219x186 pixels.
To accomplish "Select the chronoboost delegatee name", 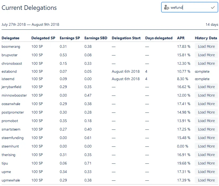I will (12, 63).
